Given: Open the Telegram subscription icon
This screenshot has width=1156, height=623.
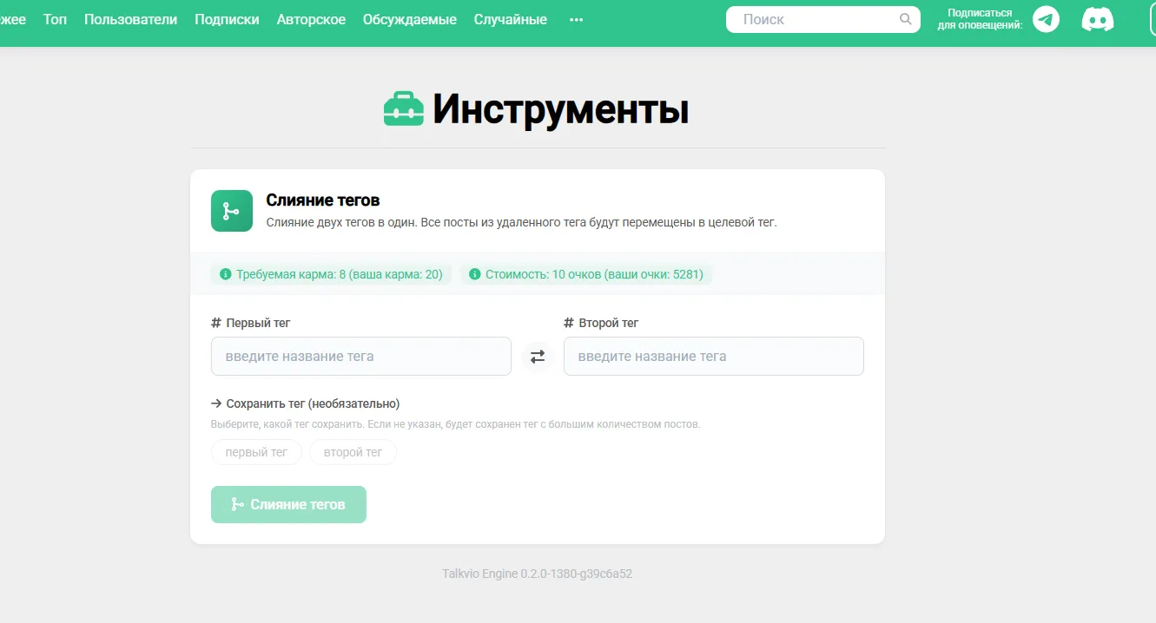Looking at the screenshot, I should pyautogui.click(x=1046, y=19).
